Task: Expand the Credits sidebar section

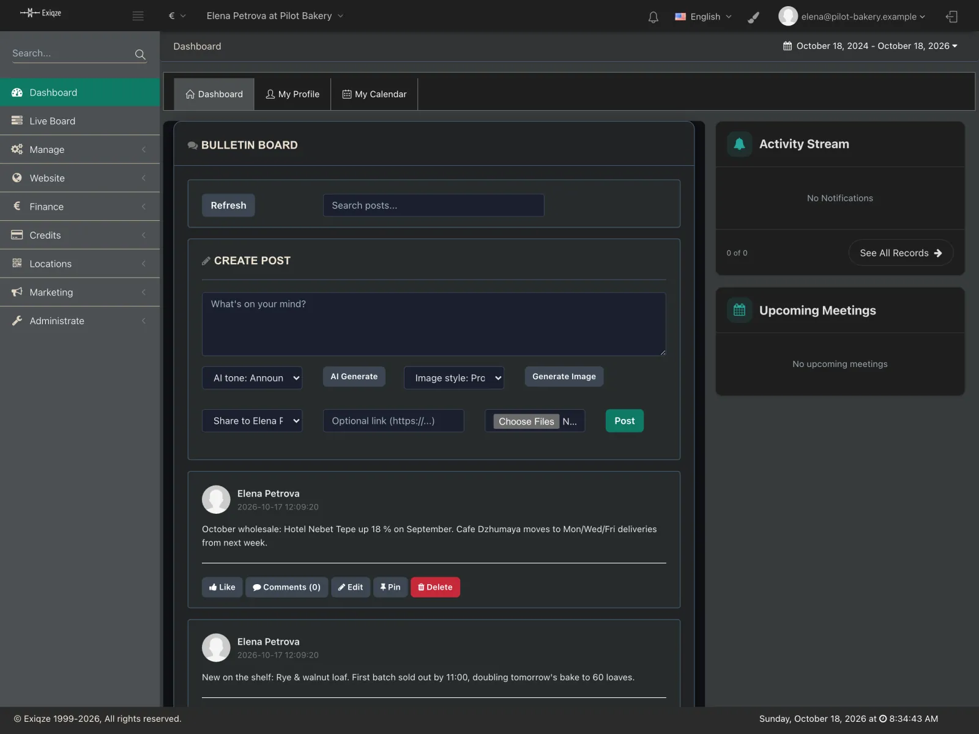Action: tap(80, 235)
